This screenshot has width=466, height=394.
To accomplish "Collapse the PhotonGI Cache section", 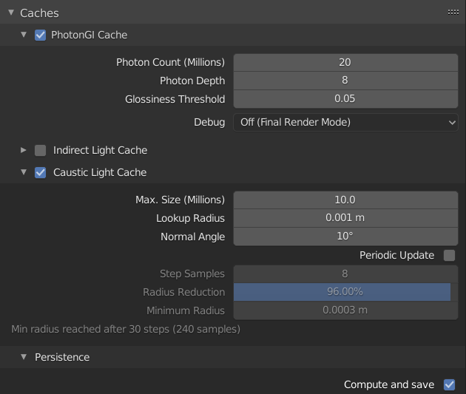I will [x=24, y=35].
